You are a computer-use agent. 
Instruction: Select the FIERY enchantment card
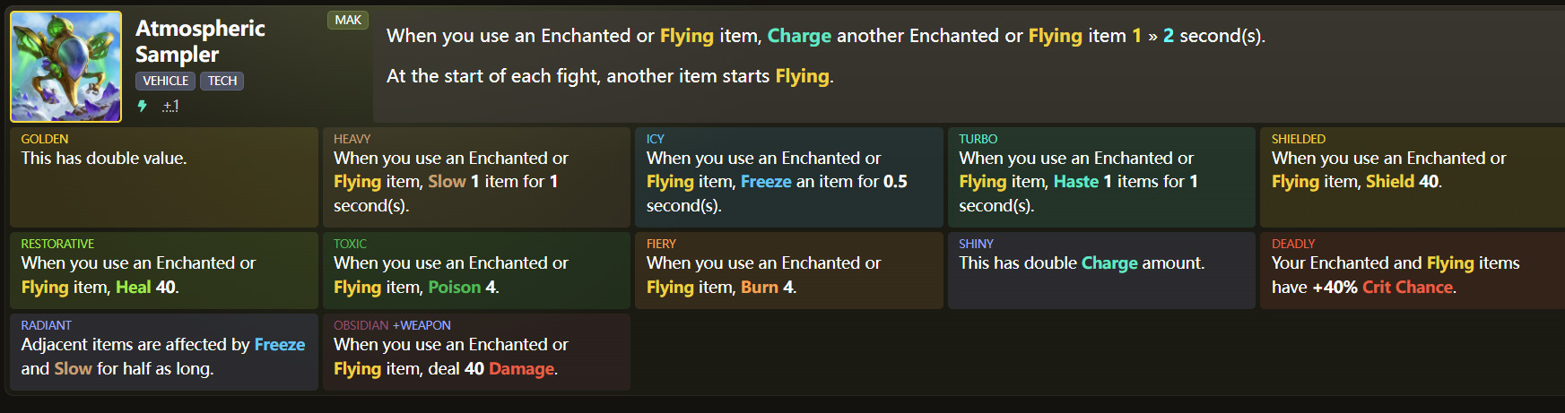[789, 271]
